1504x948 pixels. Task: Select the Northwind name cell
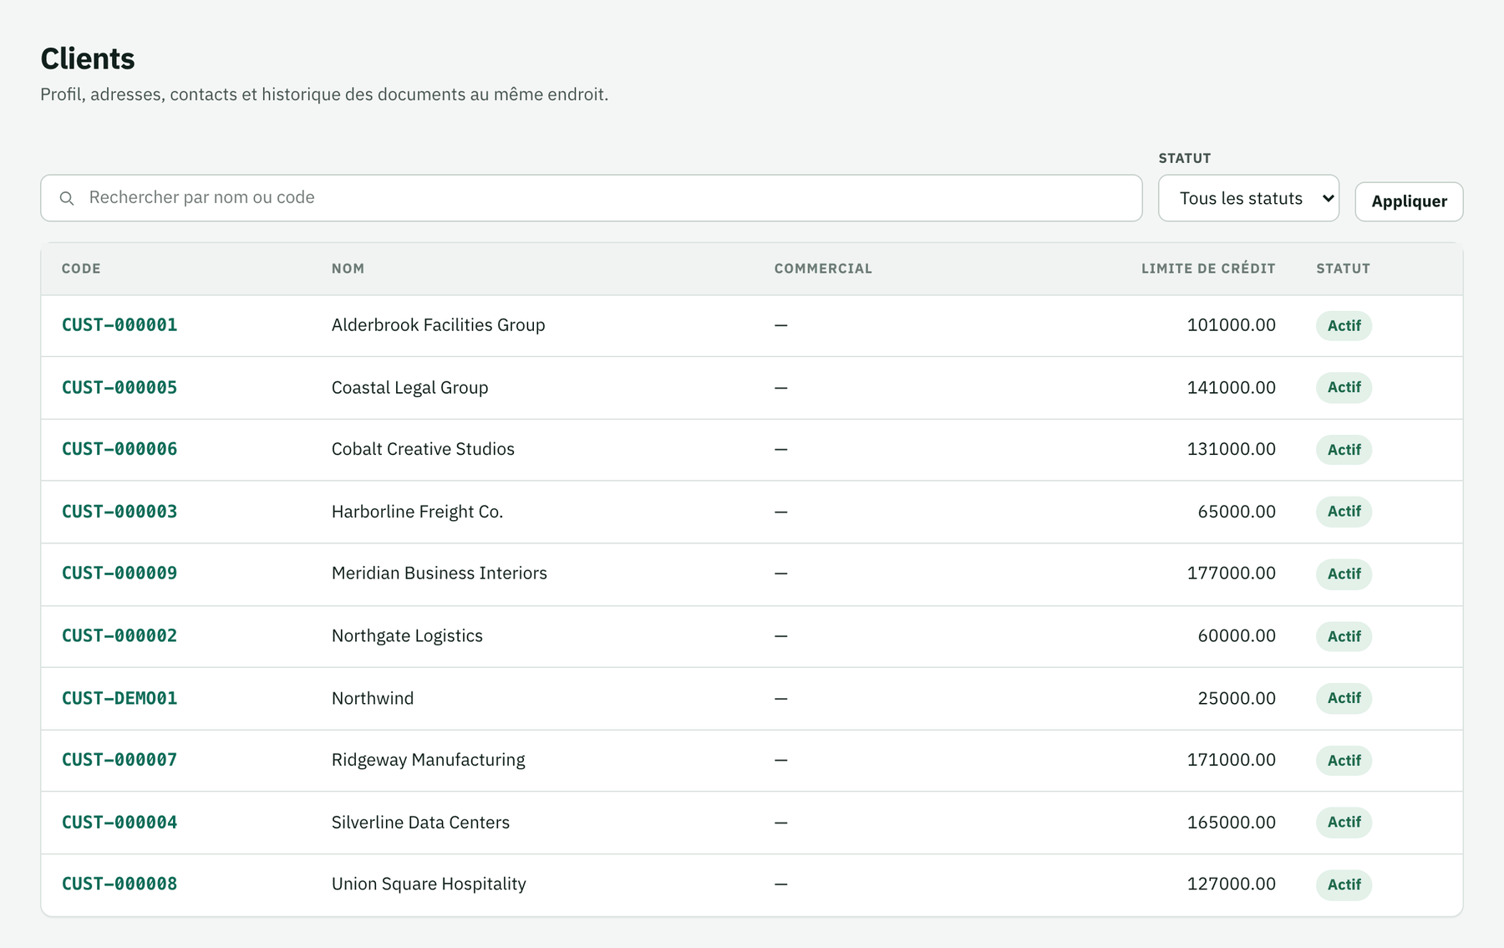tap(373, 698)
